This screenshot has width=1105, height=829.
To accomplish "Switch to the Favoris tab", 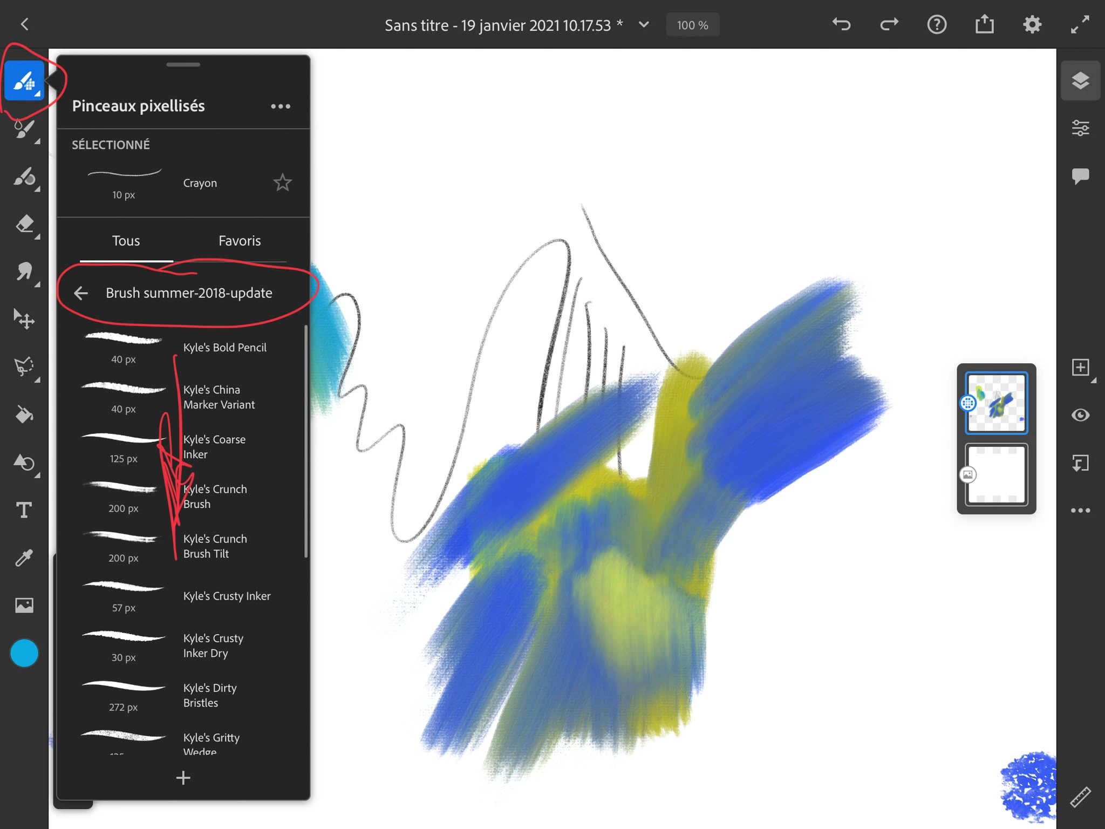I will [240, 241].
